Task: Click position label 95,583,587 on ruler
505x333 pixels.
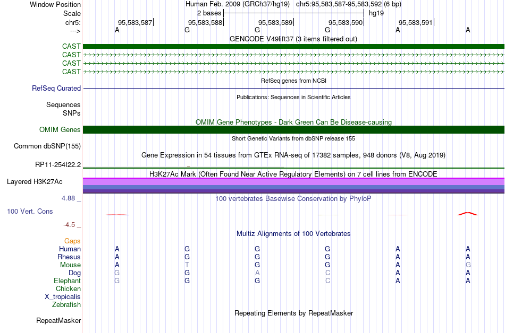Action: [x=135, y=22]
